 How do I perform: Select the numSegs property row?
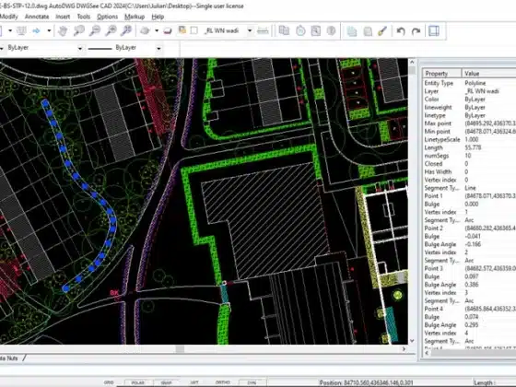[469, 156]
